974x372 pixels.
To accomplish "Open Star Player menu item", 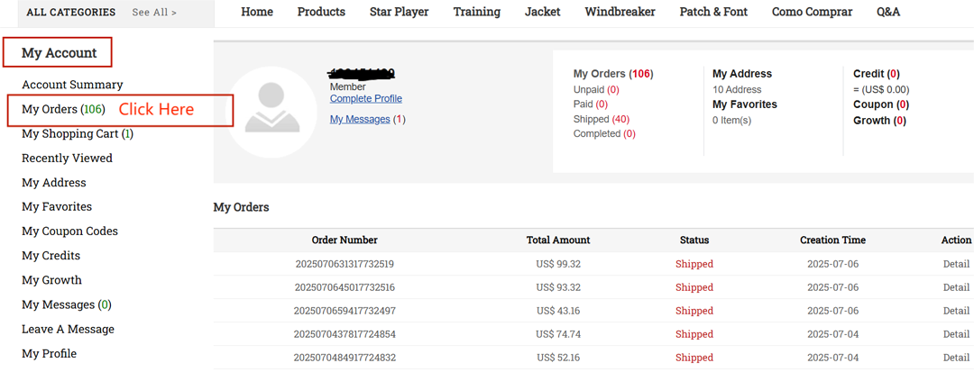I will pyautogui.click(x=399, y=12).
